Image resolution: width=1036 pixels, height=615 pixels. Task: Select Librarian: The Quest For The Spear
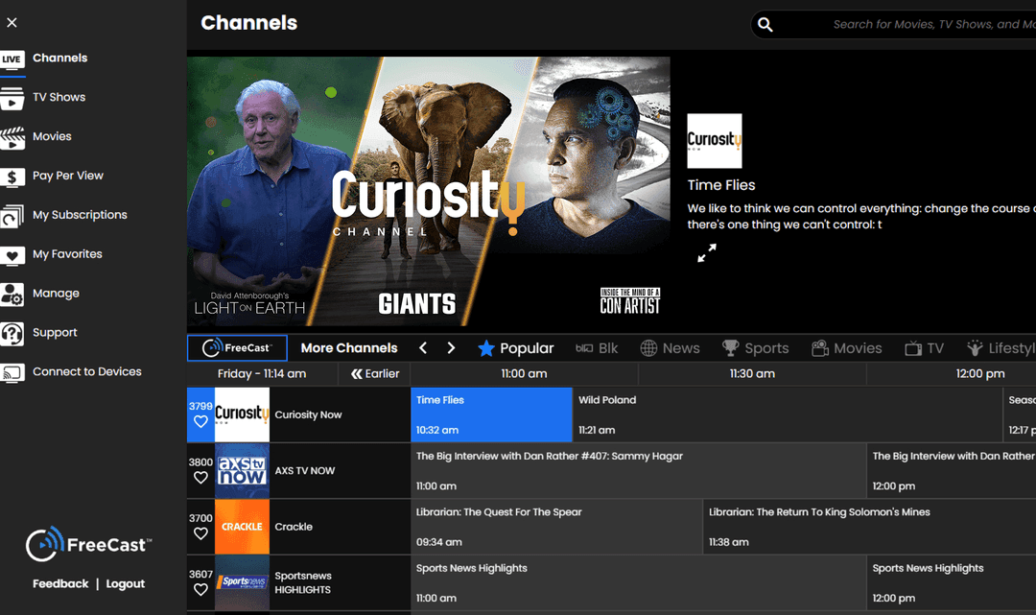556,527
